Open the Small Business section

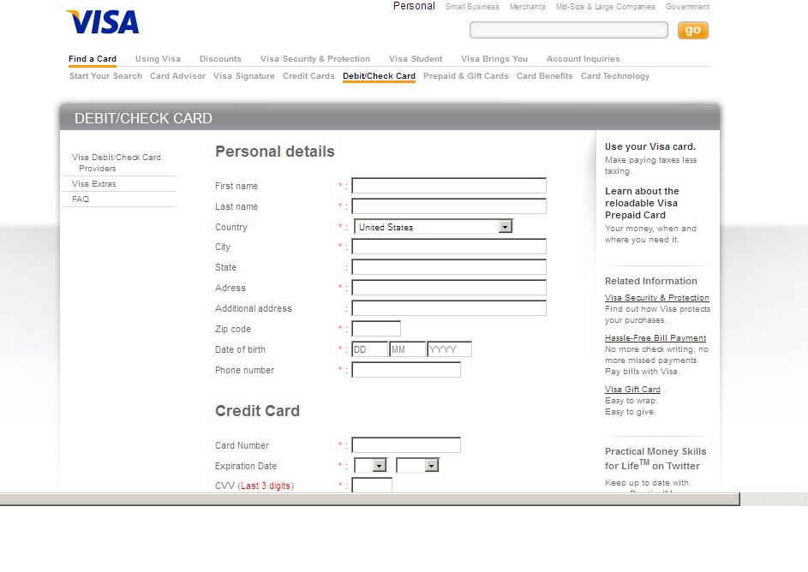pos(472,7)
